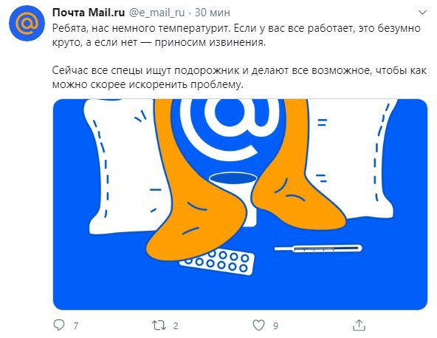
Task: Click the cup between the orange feet
Action: (233, 198)
